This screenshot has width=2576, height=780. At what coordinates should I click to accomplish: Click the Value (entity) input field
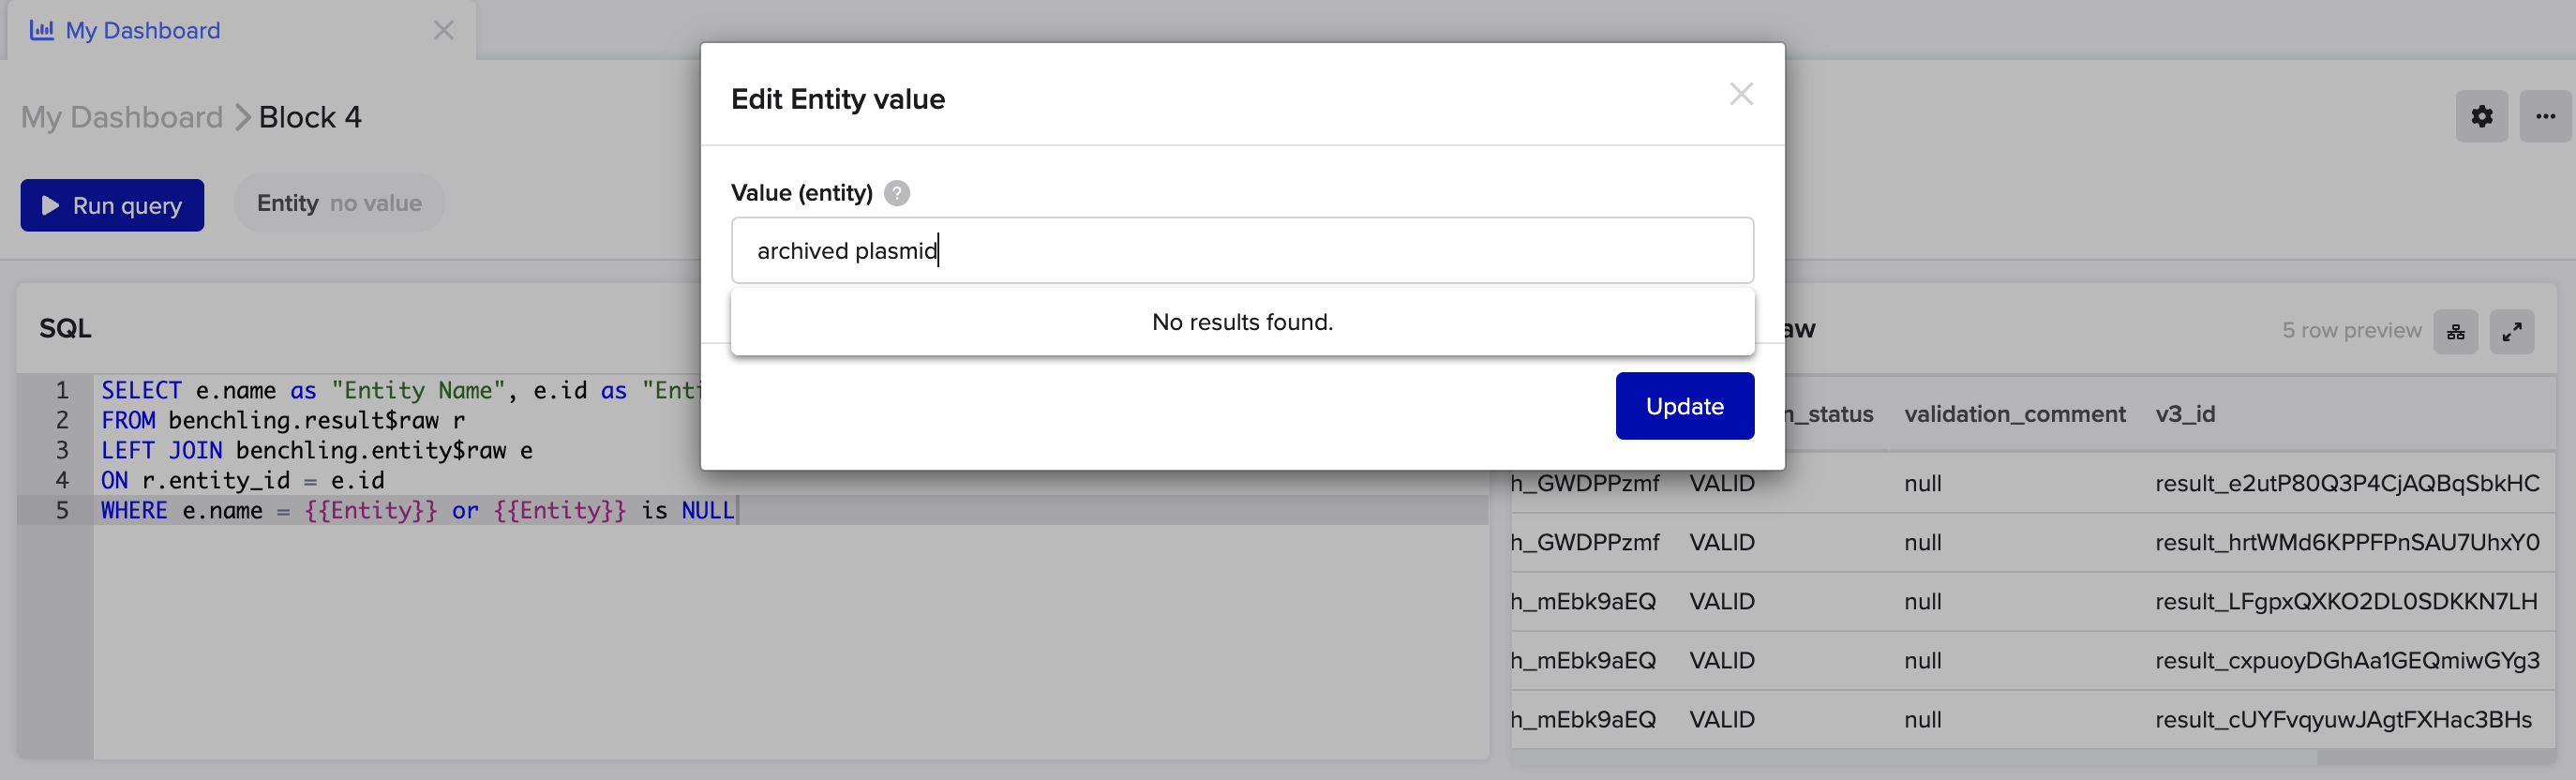(x=1242, y=250)
